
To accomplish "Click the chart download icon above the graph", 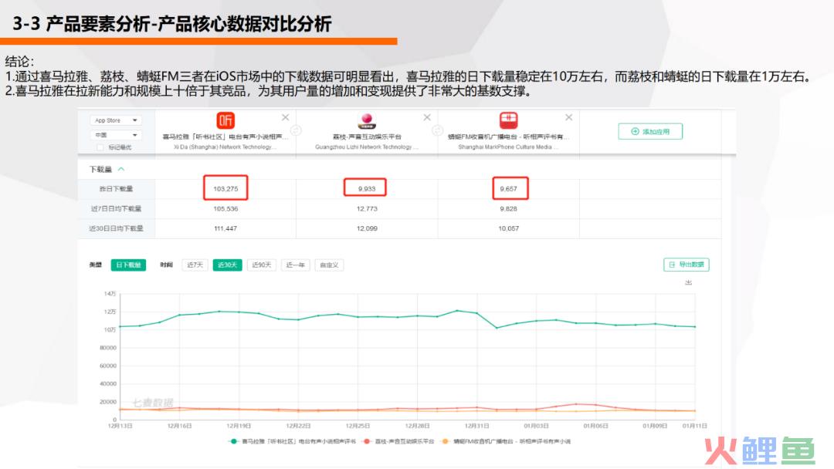I will click(x=688, y=282).
